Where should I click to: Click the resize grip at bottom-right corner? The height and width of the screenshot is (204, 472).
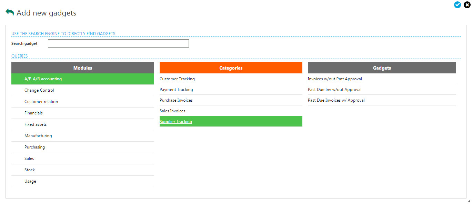click(469, 201)
